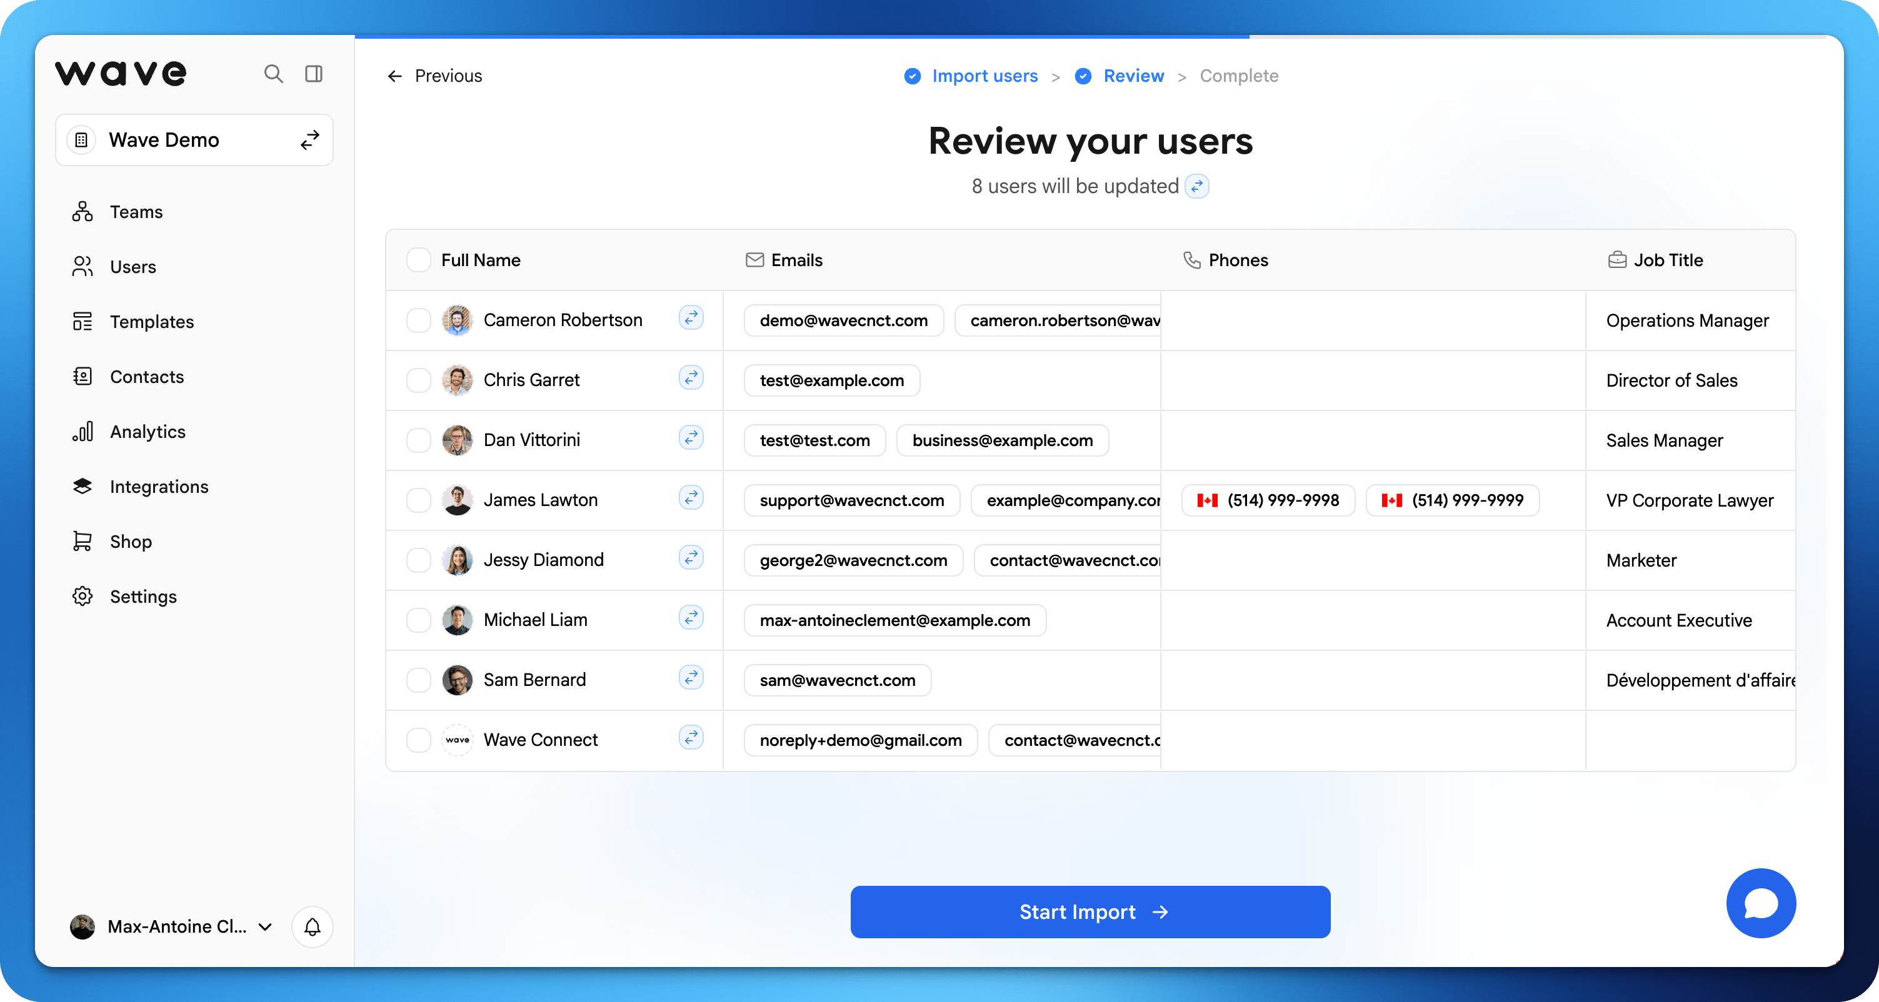The width and height of the screenshot is (1879, 1002).
Task: Click business@example.com email chip
Action: (1002, 440)
